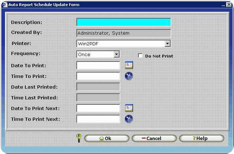Open clock picker for Time To Print Next
The height and width of the screenshot is (154, 234).
click(129, 119)
